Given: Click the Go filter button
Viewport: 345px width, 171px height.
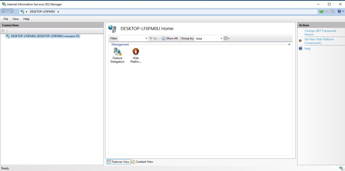Looking at the screenshot, I should [153, 38].
